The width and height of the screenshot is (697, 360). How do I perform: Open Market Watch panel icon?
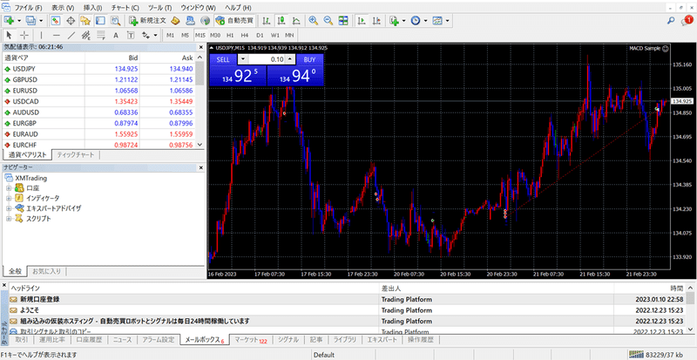pos(56,20)
